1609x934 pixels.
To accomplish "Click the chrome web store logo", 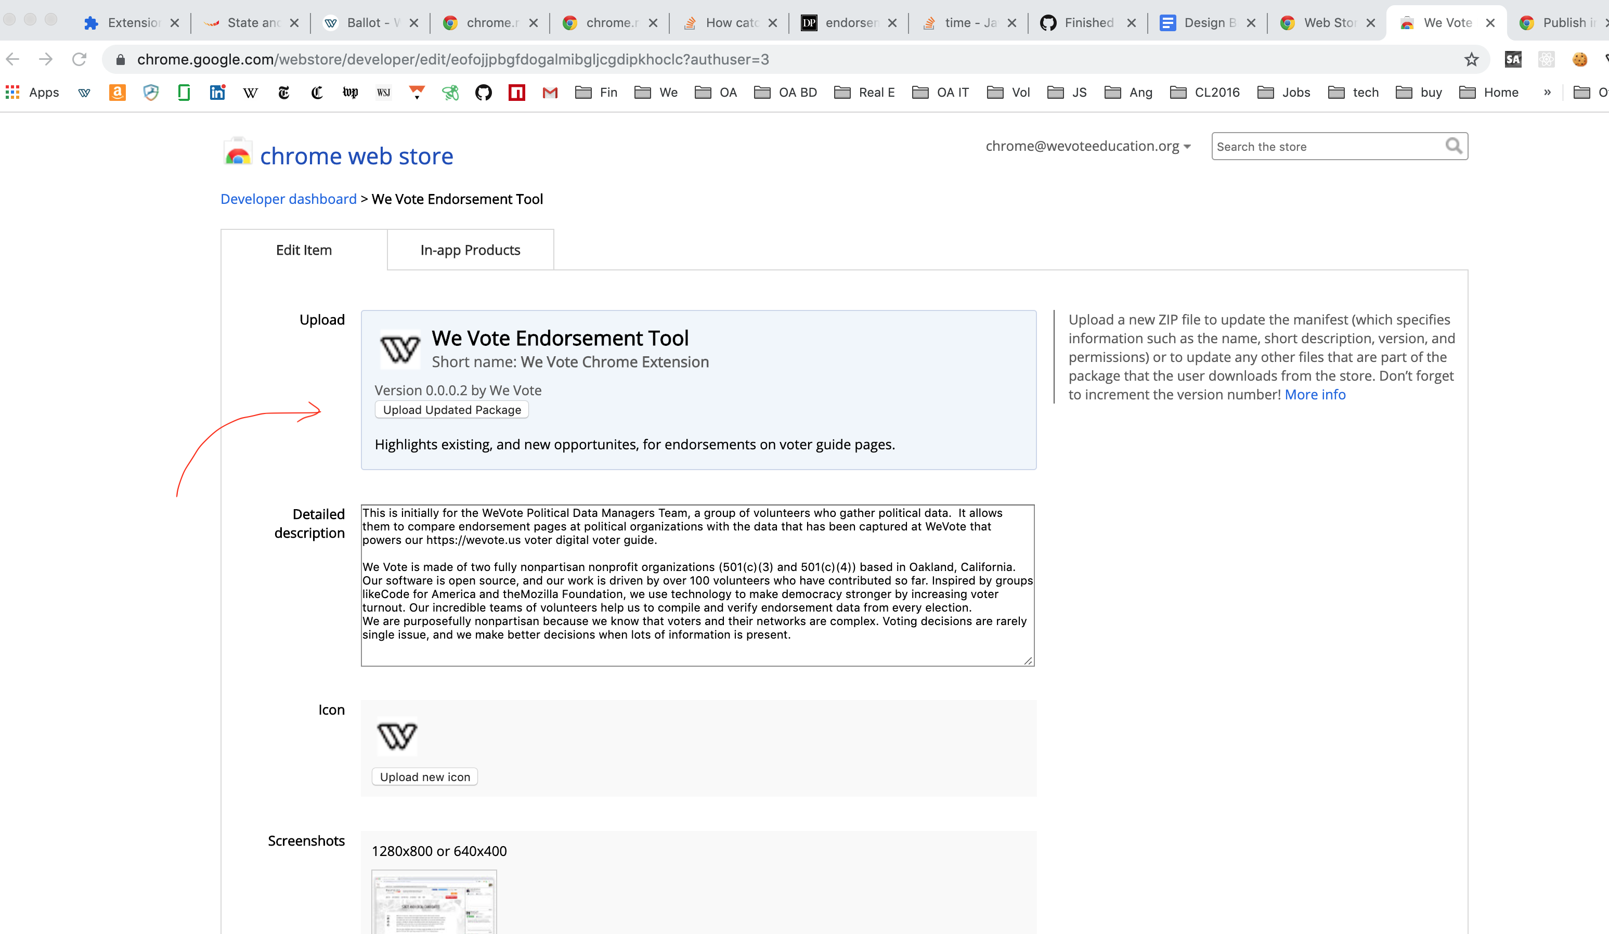I will (339, 155).
